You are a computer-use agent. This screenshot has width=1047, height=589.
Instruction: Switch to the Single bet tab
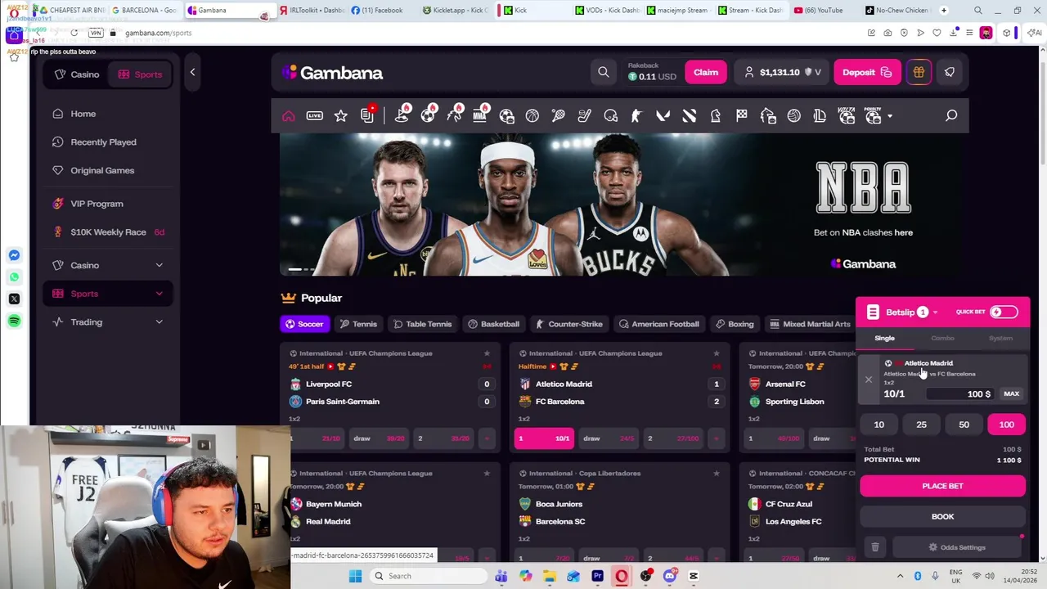coord(884,338)
